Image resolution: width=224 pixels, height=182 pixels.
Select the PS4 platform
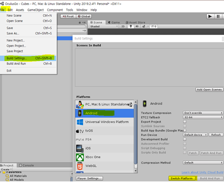coord(105,139)
